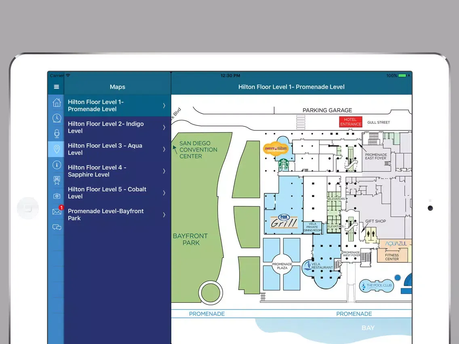The image size is (459, 344).
Task: Expand Hilton Floor Level 1 row chevron
Action: tap(164, 106)
